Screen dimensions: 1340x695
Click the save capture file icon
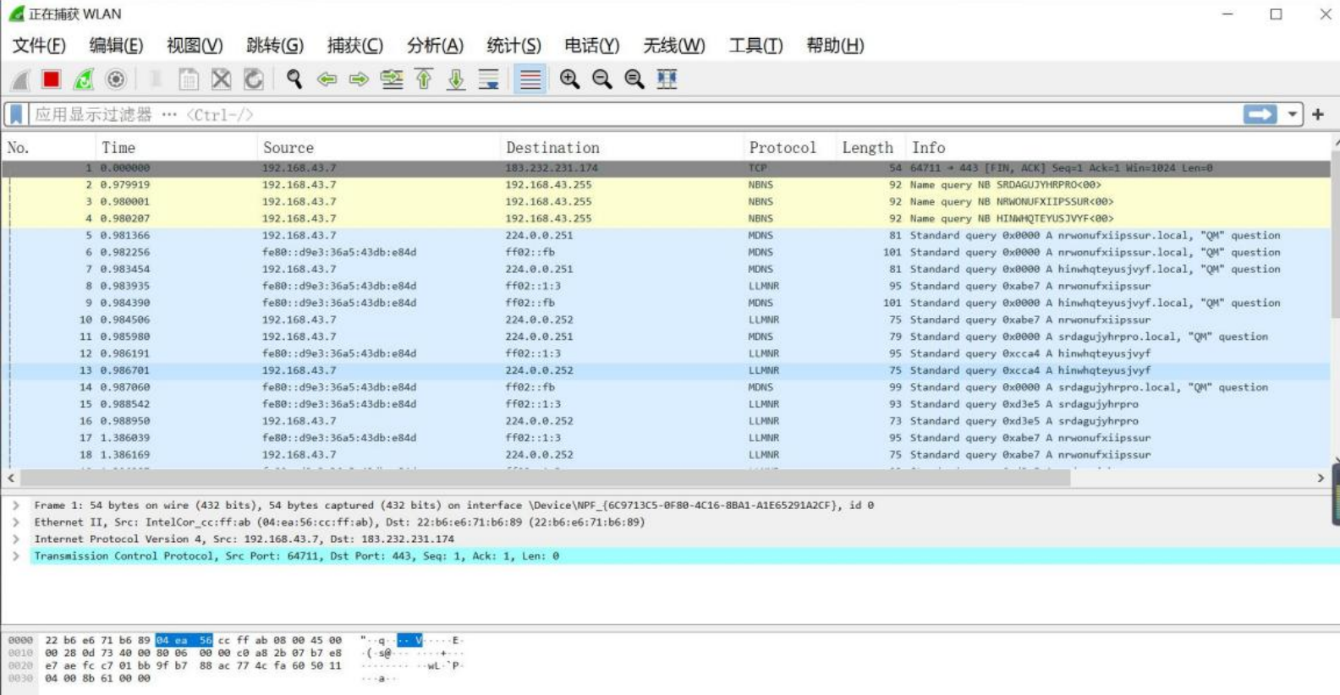(189, 79)
